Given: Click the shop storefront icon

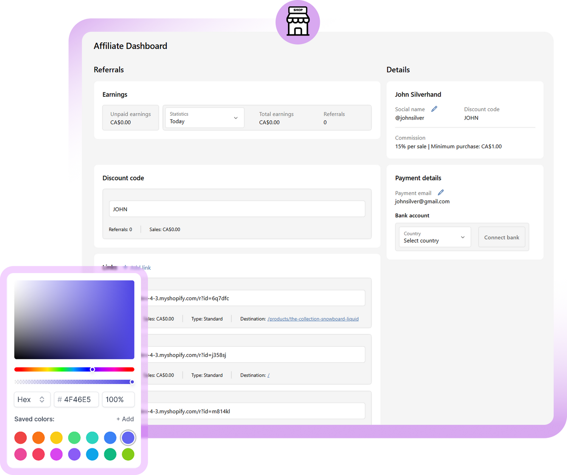Looking at the screenshot, I should (298, 22).
